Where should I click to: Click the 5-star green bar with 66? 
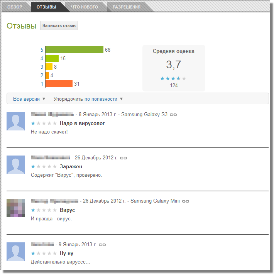pos(74,50)
